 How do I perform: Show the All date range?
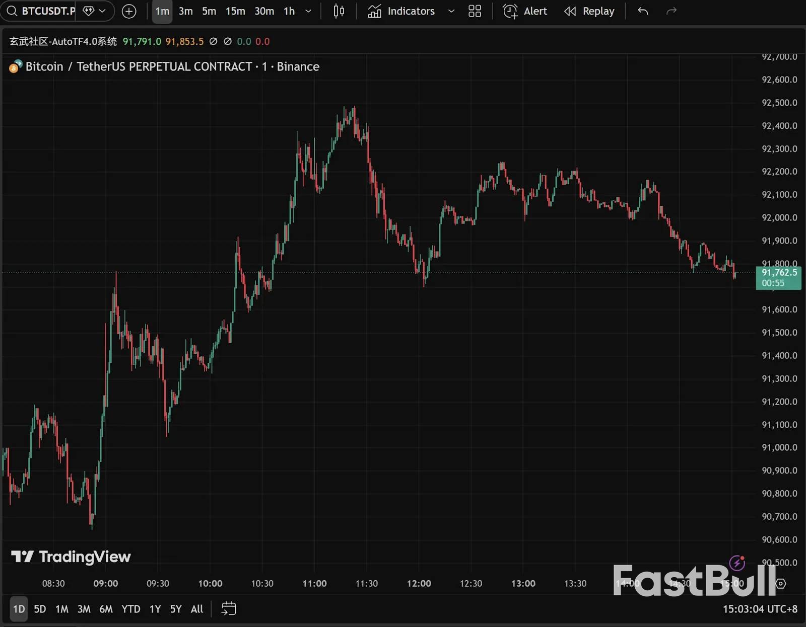tap(196, 609)
